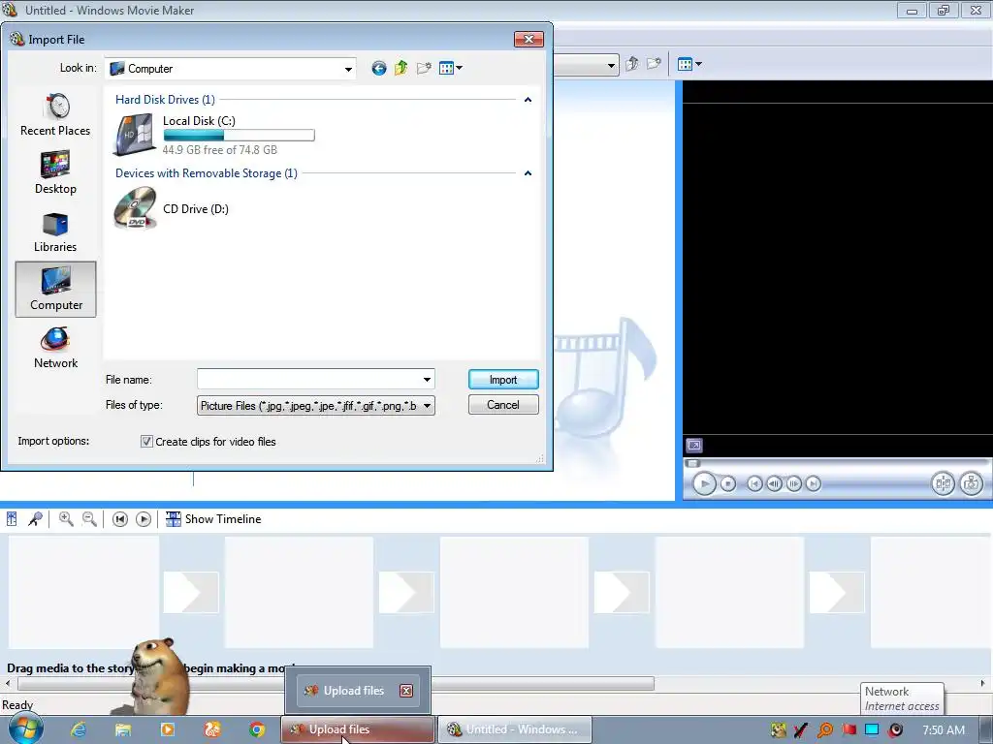Open Windows Explorer from taskbar

coord(123,729)
